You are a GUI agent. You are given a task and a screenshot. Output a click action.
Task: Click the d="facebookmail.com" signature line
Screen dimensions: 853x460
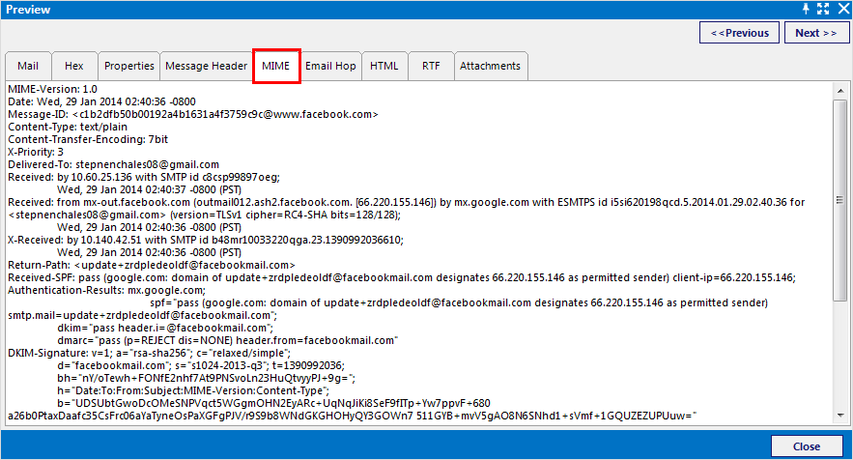201,365
